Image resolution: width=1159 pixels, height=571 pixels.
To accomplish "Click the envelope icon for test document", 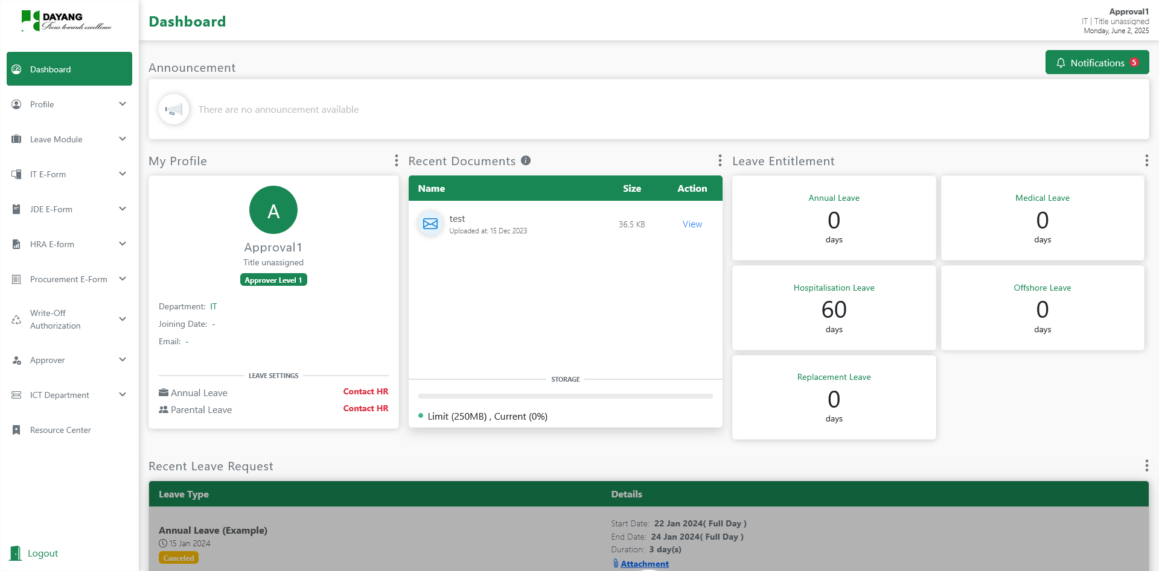I will (x=430, y=224).
